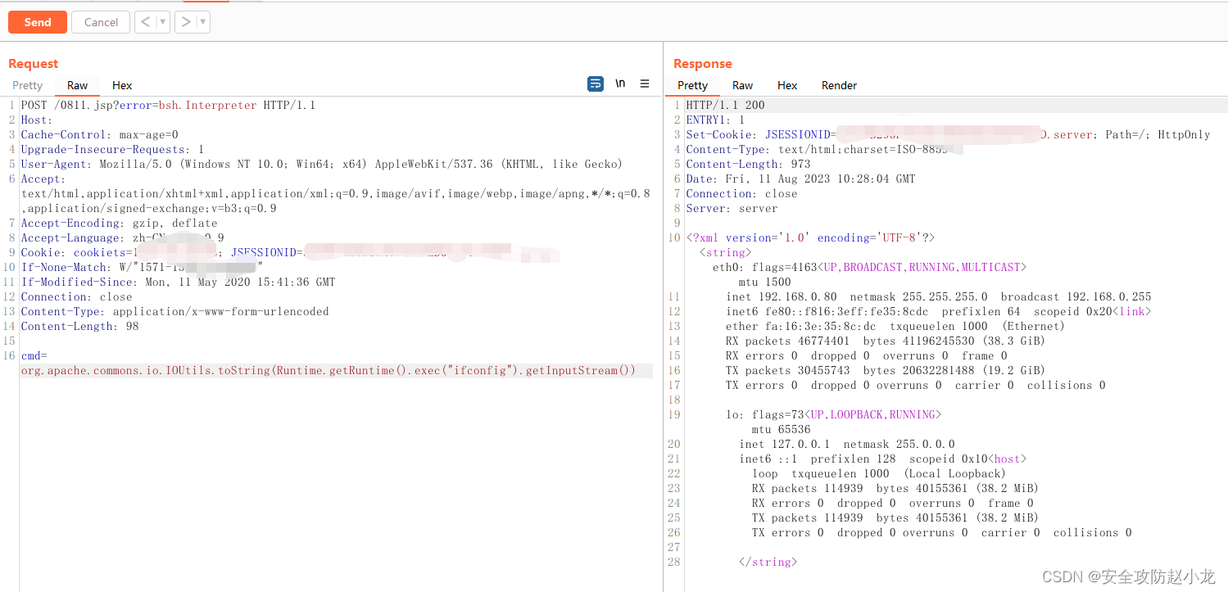Switch Request view to Pretty tab
1228x592 pixels.
coord(27,85)
